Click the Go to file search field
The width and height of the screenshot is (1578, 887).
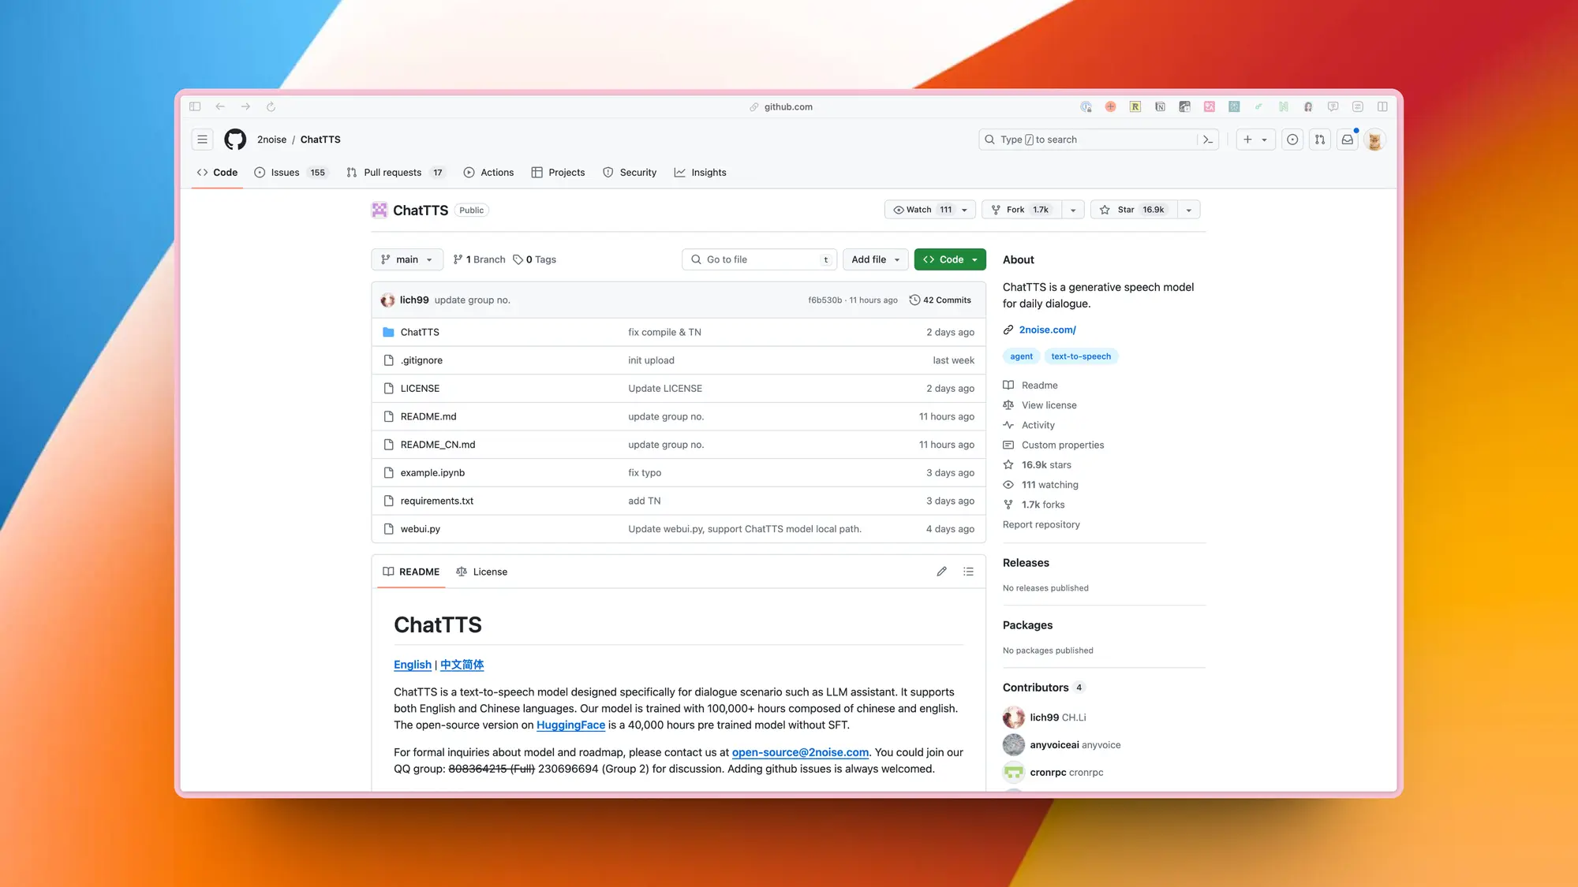click(x=759, y=259)
